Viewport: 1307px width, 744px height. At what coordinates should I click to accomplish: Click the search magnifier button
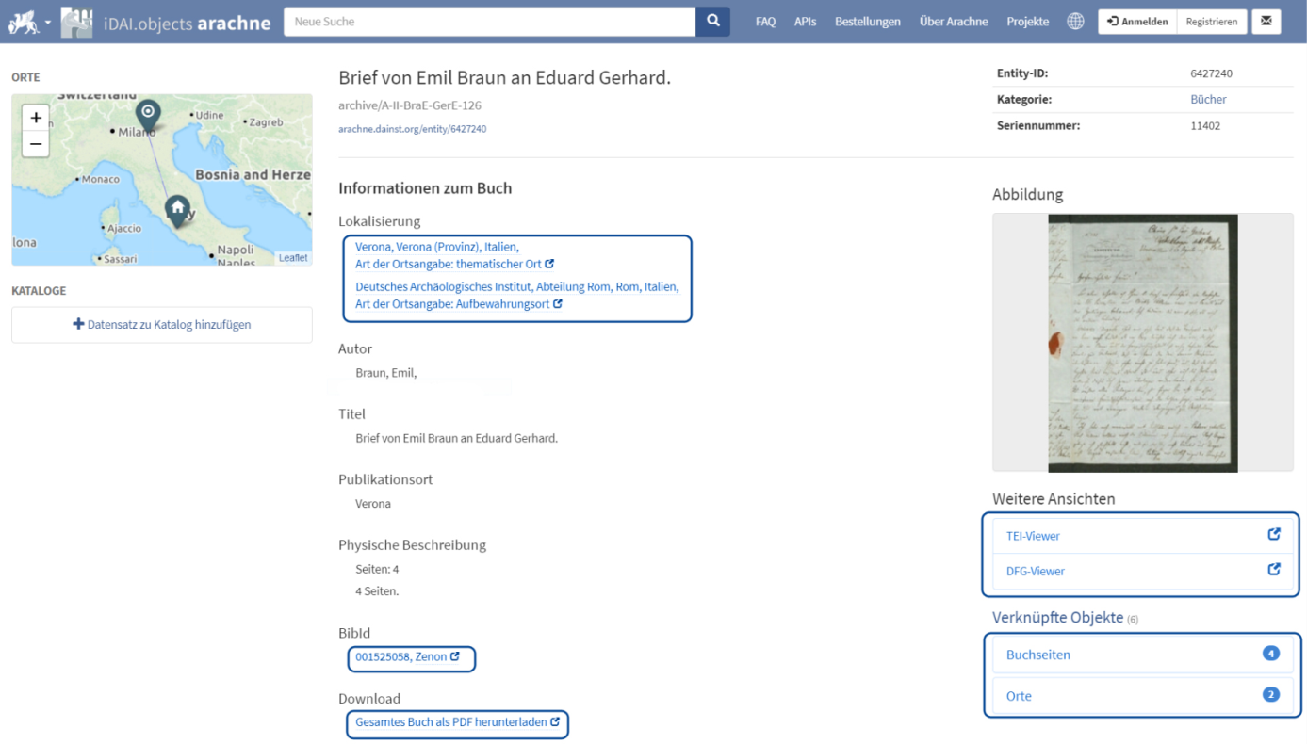712,21
